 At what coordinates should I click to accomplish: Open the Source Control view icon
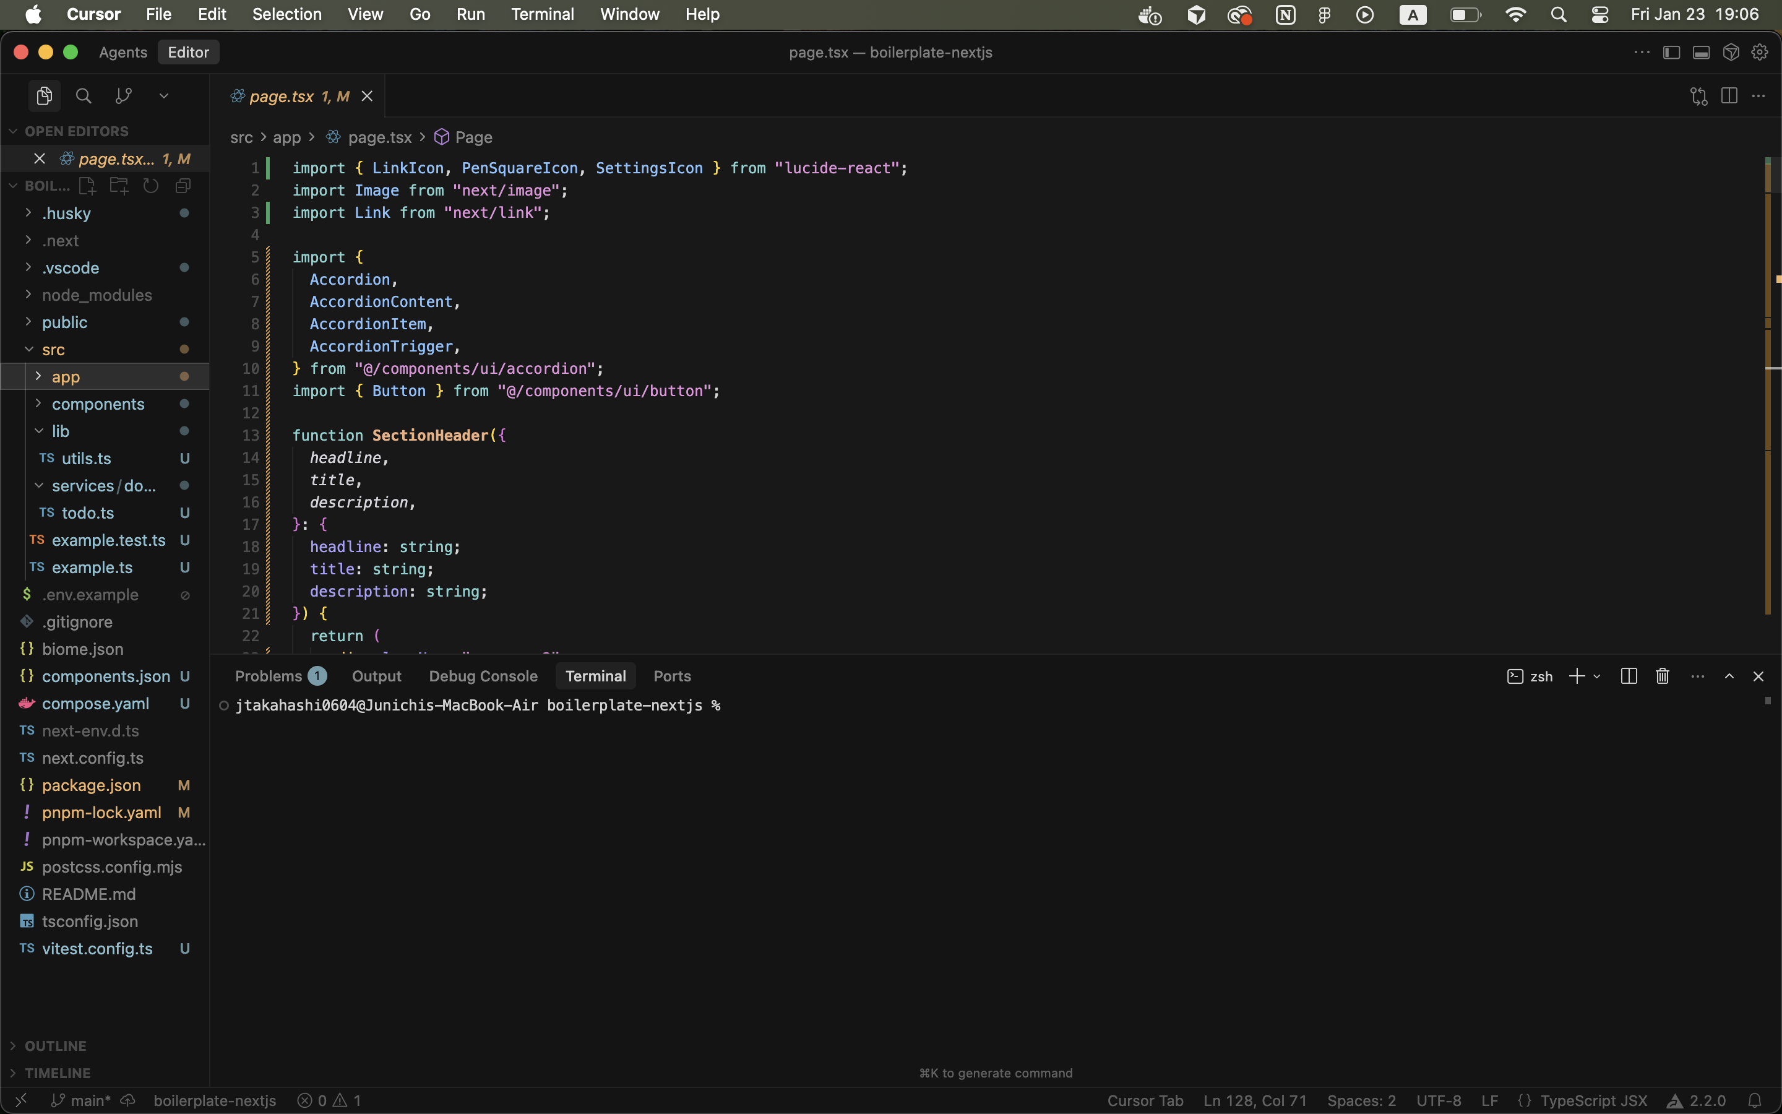coord(124,96)
